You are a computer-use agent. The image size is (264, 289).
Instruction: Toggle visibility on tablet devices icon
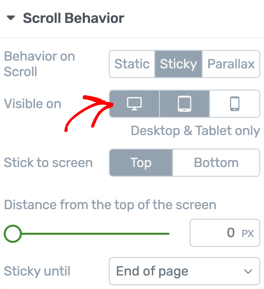184,103
